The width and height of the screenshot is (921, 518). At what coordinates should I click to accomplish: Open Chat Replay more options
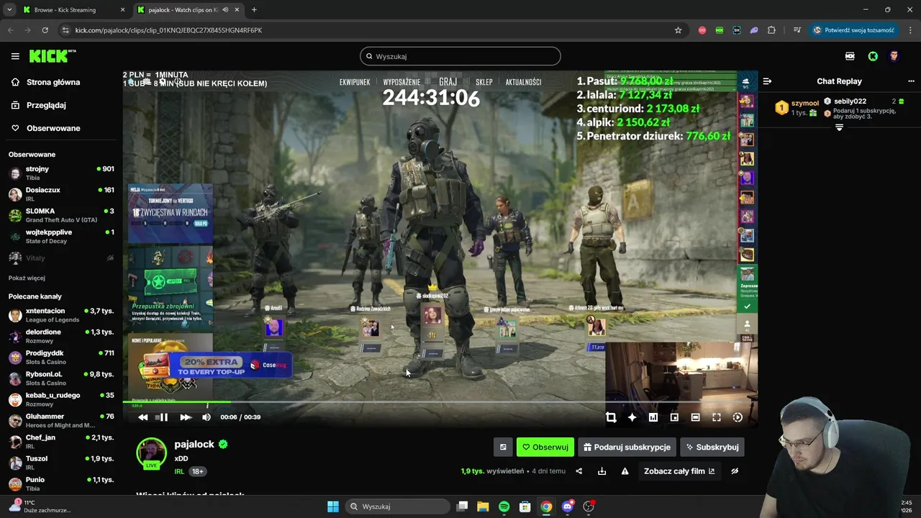911,81
